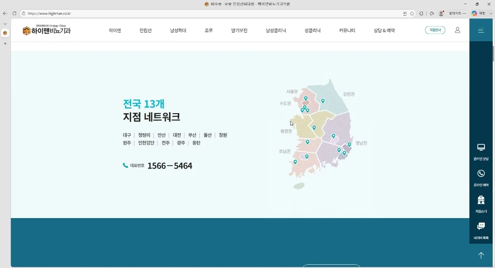The image size is (495, 268).
Task: Select the 대전 branch link
Action: pos(177,135)
